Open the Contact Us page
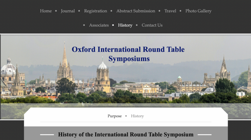 pos(152,25)
